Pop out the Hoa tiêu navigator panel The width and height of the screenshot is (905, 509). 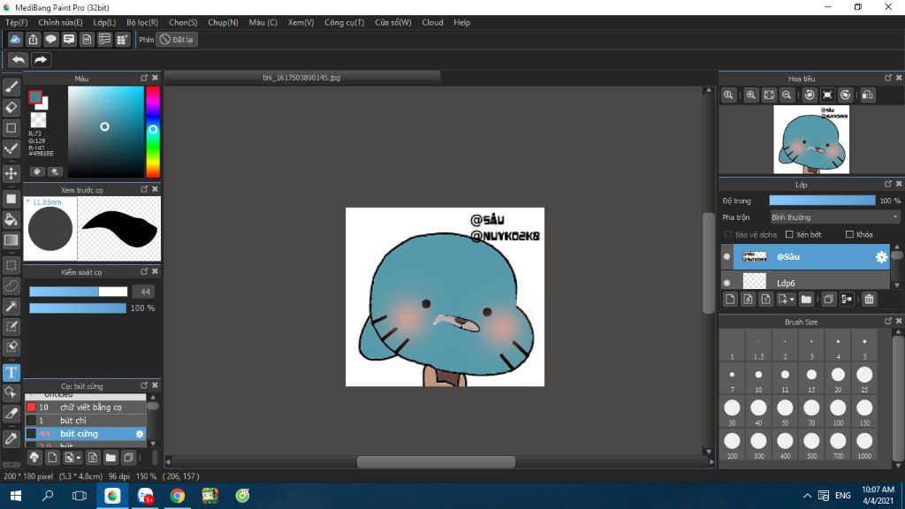coord(888,78)
